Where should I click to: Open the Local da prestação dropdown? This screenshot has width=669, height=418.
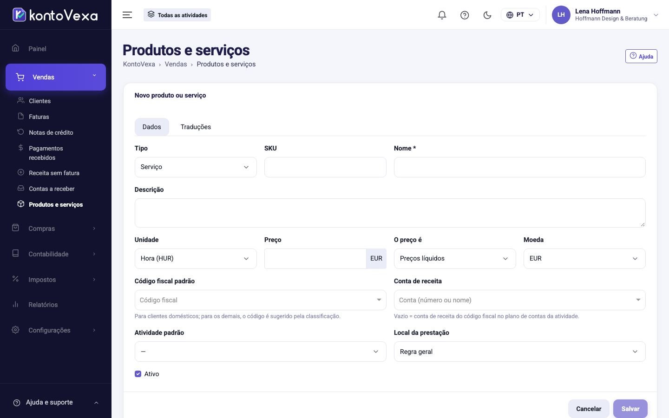pos(519,352)
